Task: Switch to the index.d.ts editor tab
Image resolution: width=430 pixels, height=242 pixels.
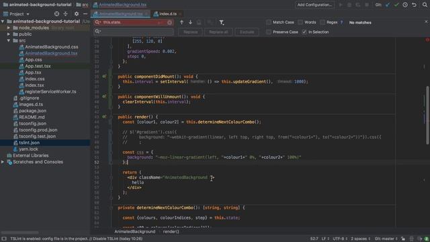Action: [x=168, y=13]
